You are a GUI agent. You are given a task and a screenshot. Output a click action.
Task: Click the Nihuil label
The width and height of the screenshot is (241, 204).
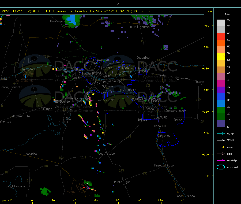pyautogui.click(x=63, y=122)
